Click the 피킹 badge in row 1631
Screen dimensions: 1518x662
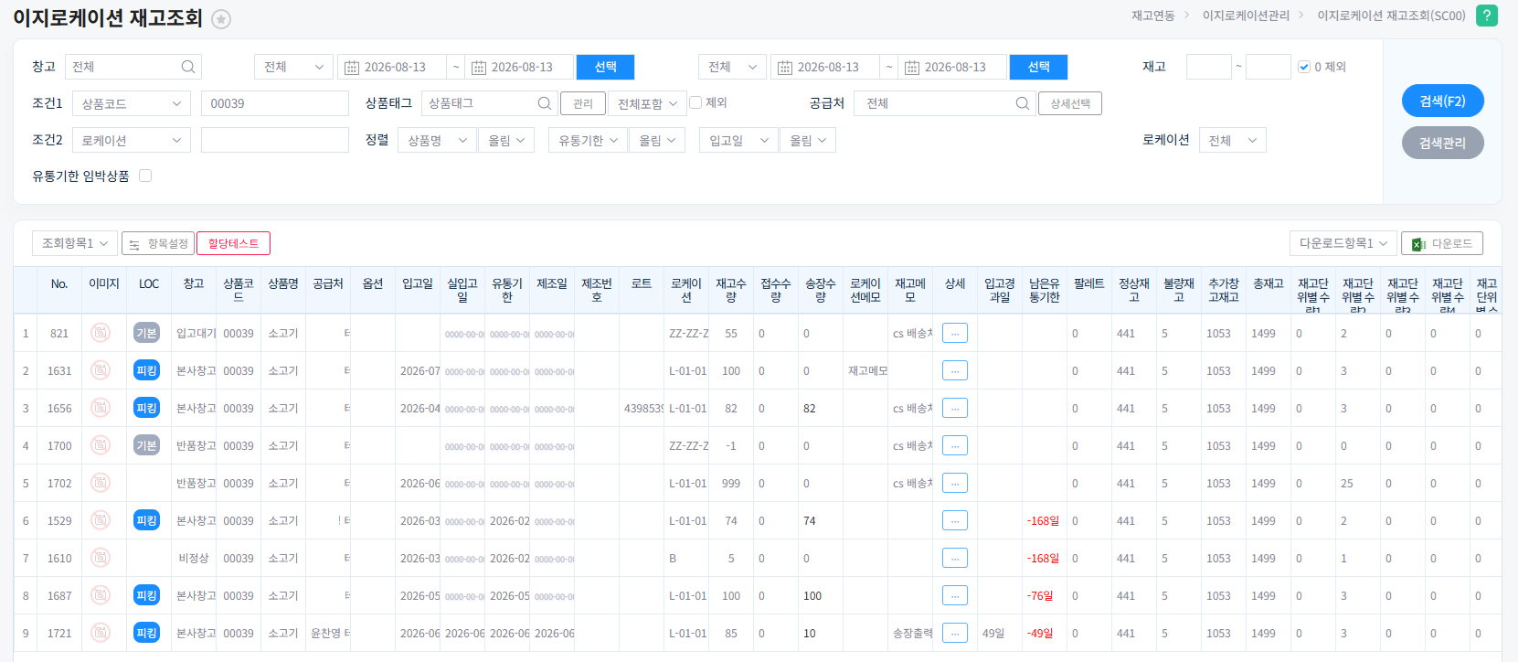[x=146, y=370]
